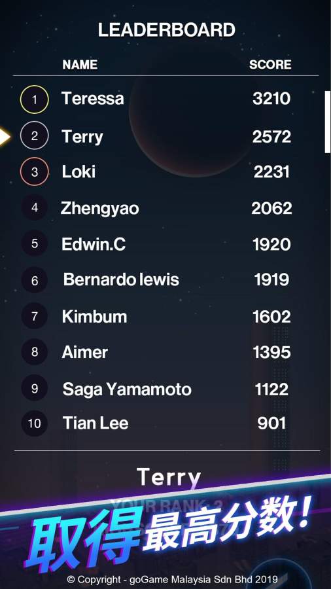Click the goGame Malaysia copyright notice
This screenshot has width=331, height=589.
pyautogui.click(x=172, y=579)
